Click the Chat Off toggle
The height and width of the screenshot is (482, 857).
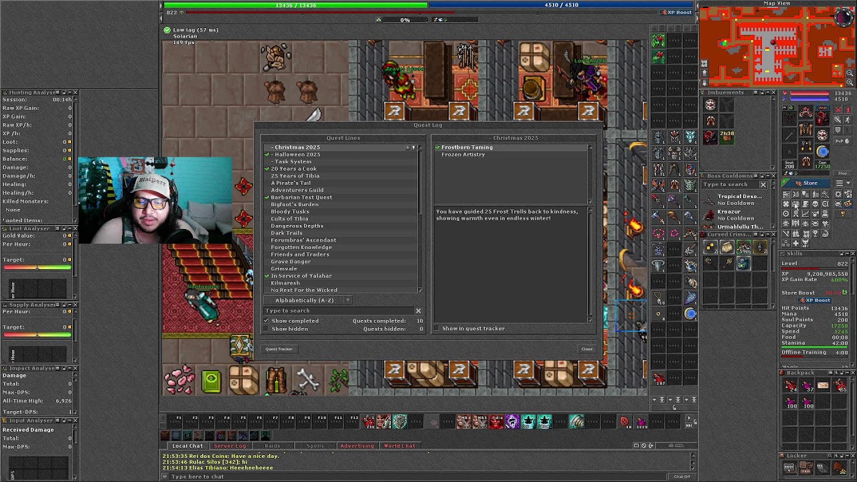[x=682, y=477]
